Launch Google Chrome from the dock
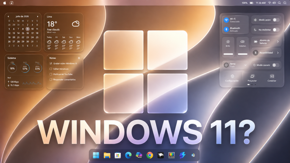The height and width of the screenshot is (163, 290). [x=150, y=155]
